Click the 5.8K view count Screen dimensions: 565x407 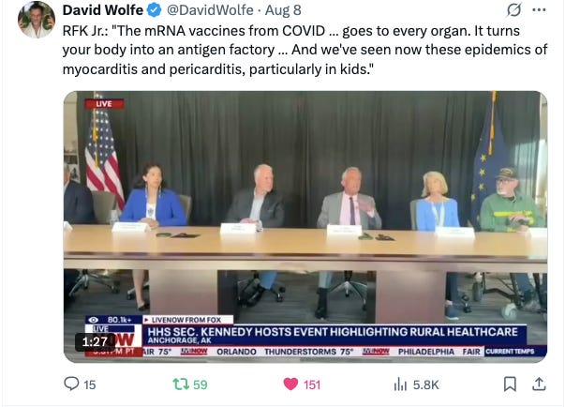pos(426,385)
